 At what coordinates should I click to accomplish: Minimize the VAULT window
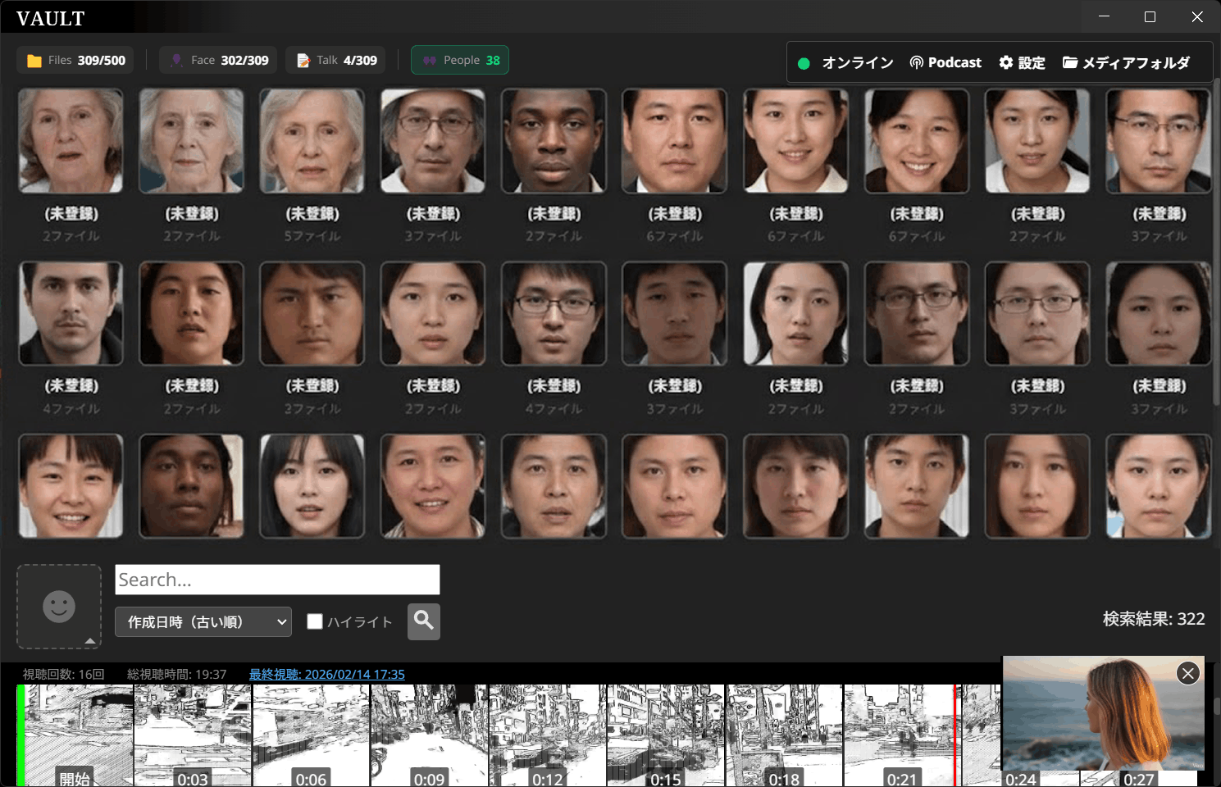coord(1104,16)
